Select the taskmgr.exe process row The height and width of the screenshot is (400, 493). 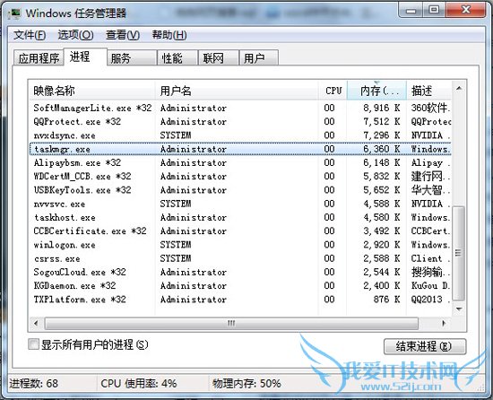[x=241, y=149]
